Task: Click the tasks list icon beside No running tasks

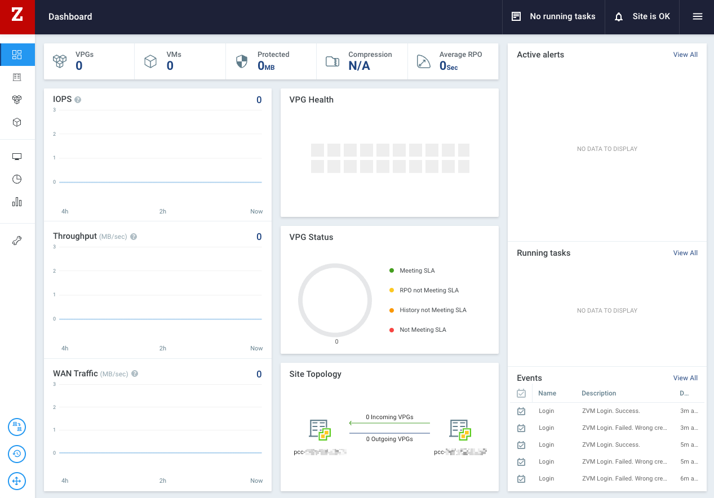Action: pos(516,16)
